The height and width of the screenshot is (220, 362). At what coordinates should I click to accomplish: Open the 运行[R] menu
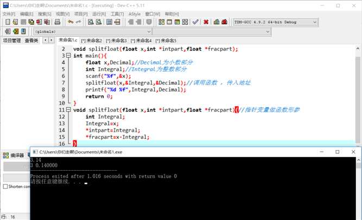click(x=99, y=14)
